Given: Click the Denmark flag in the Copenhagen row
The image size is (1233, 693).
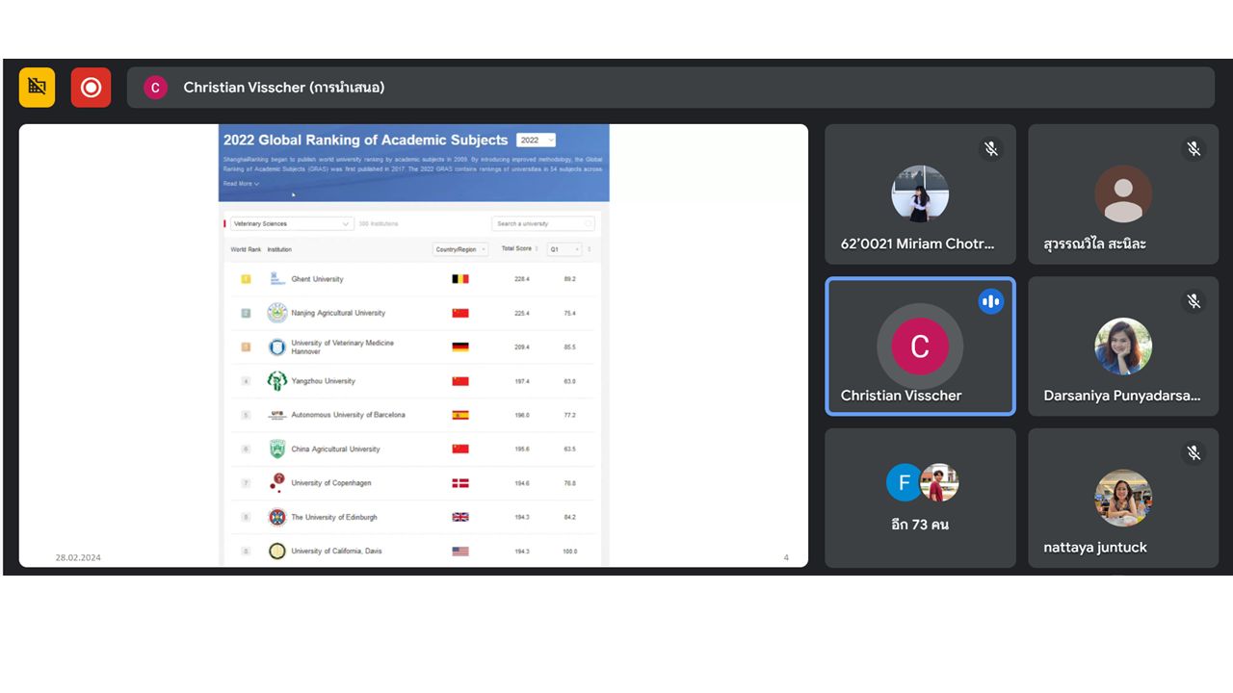Looking at the screenshot, I should (x=460, y=483).
